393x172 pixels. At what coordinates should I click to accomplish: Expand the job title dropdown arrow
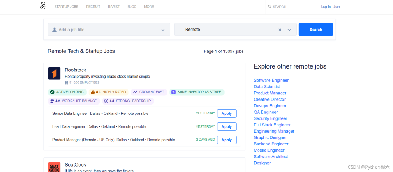[163, 30]
